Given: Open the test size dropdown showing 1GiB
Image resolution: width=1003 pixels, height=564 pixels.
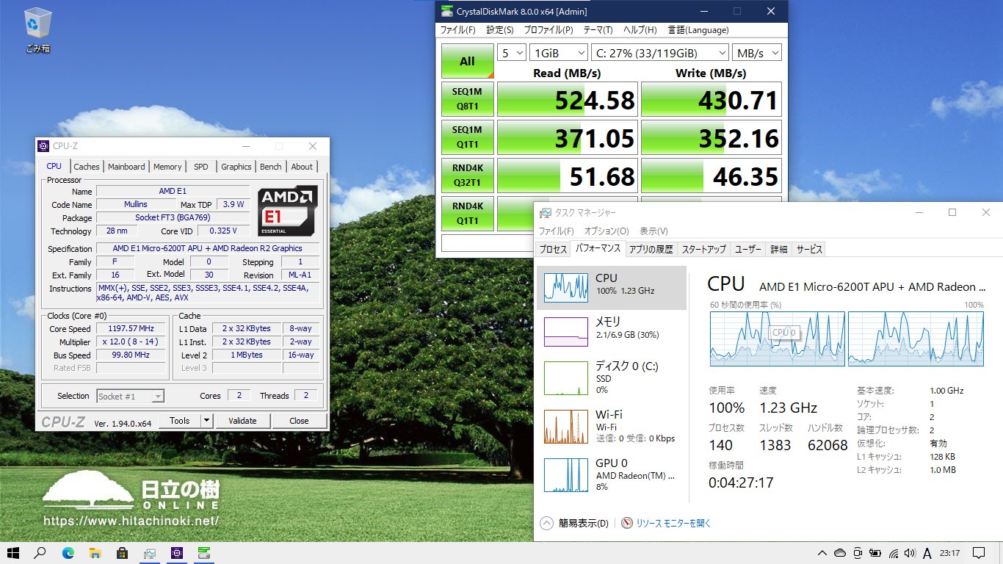Looking at the screenshot, I should tap(559, 53).
